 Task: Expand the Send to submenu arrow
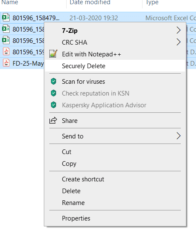click(178, 136)
